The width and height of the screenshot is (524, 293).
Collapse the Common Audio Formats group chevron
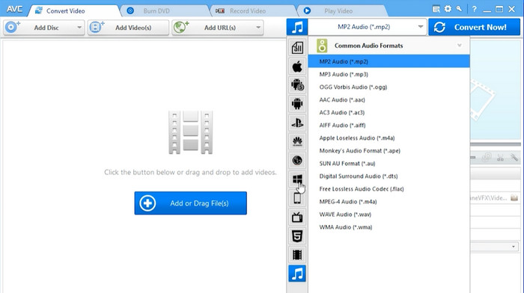[x=460, y=46]
